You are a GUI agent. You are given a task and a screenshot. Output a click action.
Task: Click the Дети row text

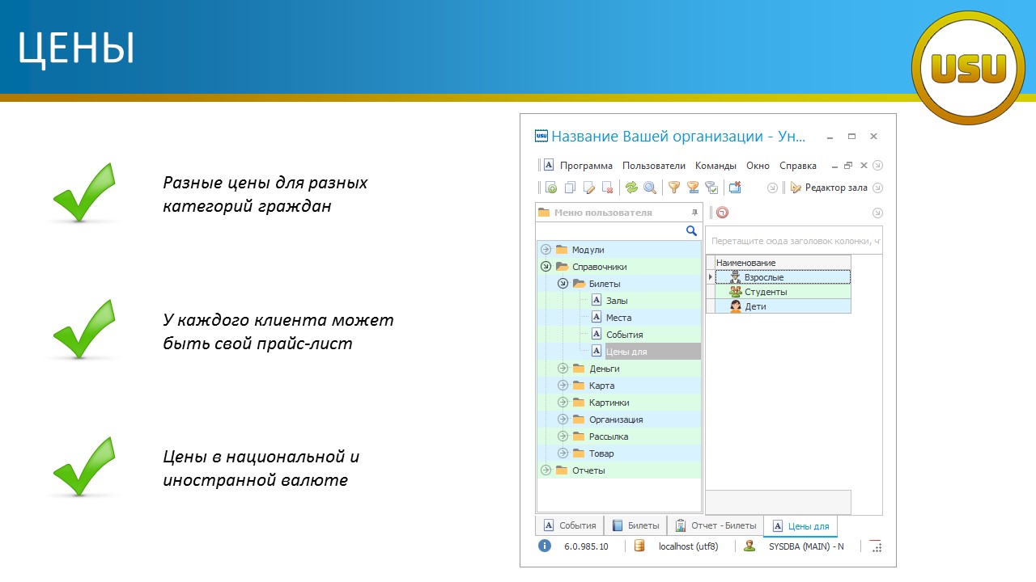(x=755, y=306)
